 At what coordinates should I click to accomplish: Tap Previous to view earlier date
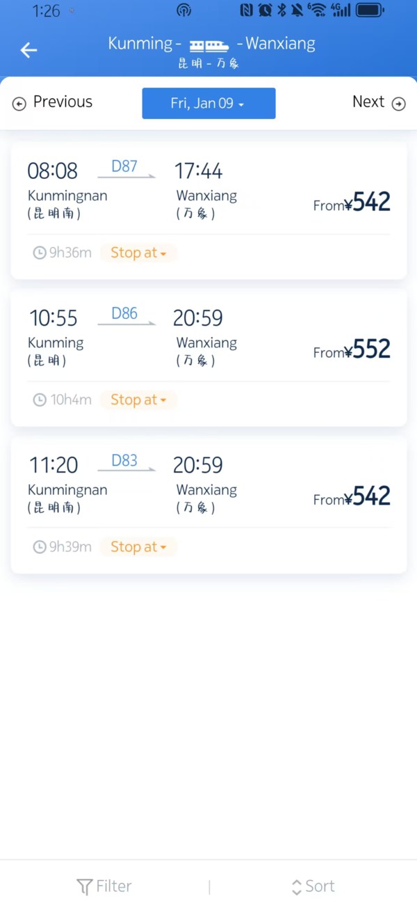click(63, 102)
